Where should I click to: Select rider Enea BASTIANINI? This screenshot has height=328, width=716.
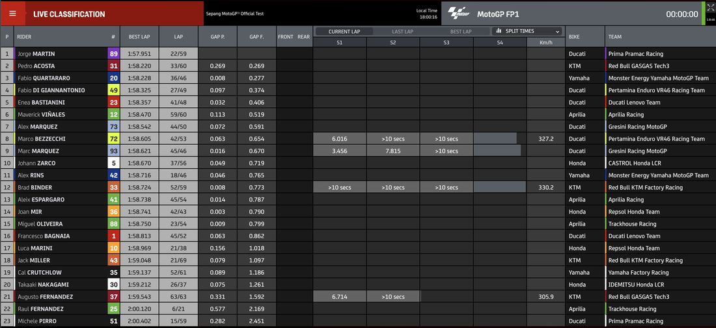(40, 102)
